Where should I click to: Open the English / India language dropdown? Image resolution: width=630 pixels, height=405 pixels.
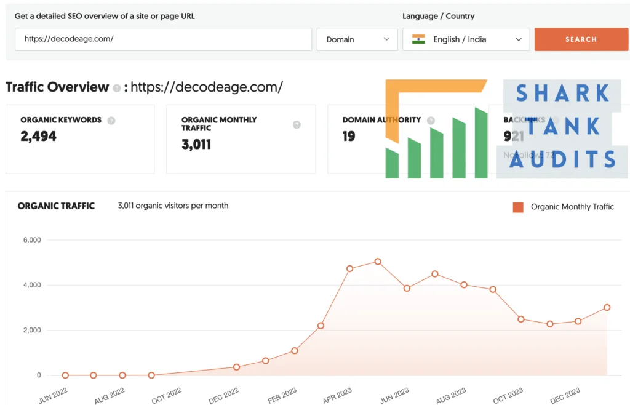[x=466, y=39]
